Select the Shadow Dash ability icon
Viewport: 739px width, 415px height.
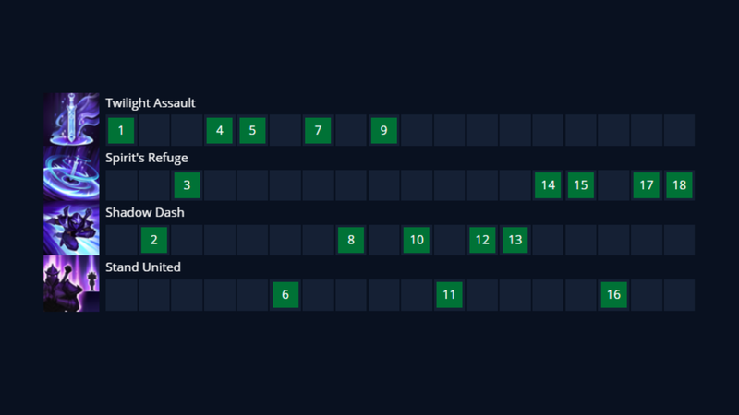(x=71, y=229)
